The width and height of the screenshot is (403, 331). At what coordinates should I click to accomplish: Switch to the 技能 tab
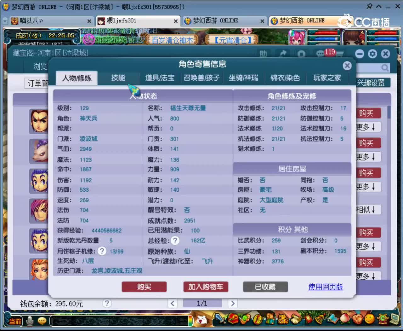[x=118, y=78]
